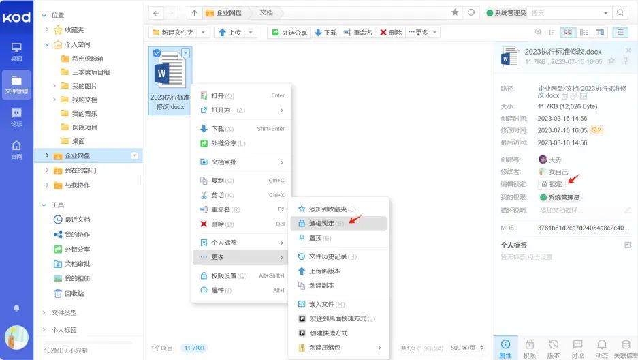
Task: Open the Official Site (官网) home icon
Action: click(16, 149)
